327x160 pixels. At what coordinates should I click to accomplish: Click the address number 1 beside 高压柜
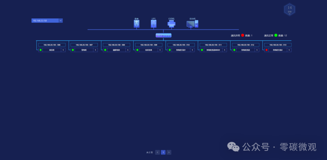click(x=63, y=50)
